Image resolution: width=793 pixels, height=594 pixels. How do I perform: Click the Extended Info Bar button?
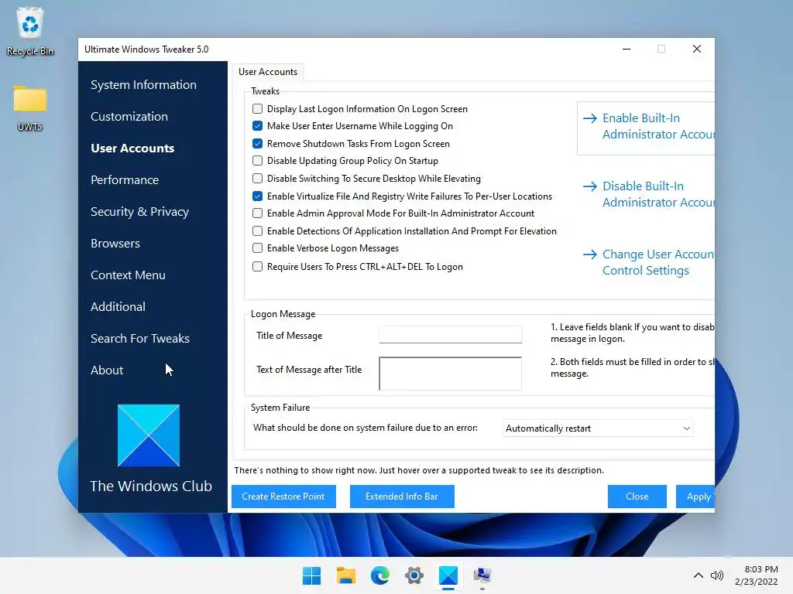(x=402, y=497)
